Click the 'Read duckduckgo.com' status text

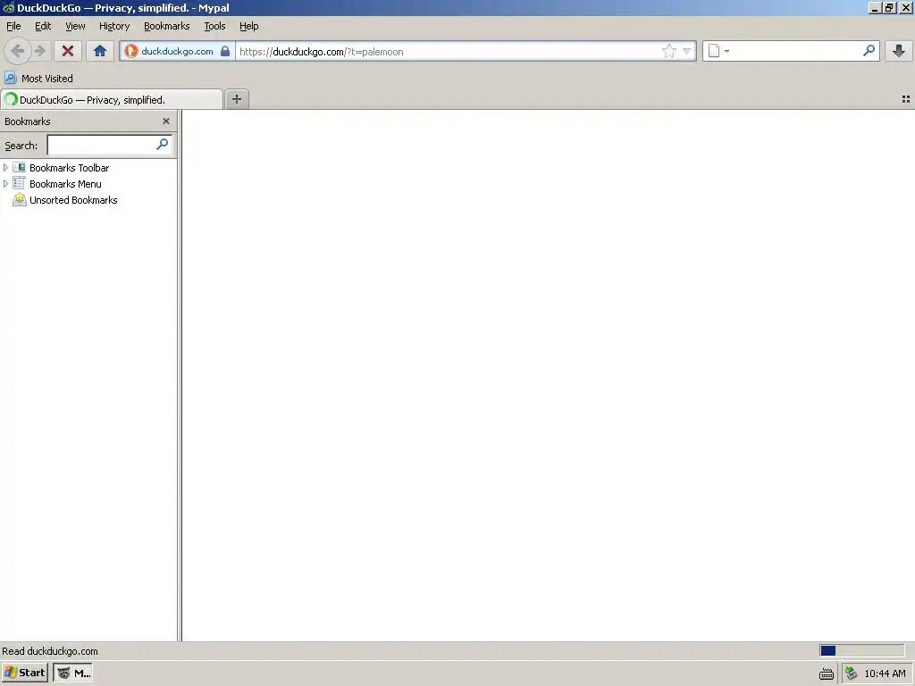click(x=50, y=651)
